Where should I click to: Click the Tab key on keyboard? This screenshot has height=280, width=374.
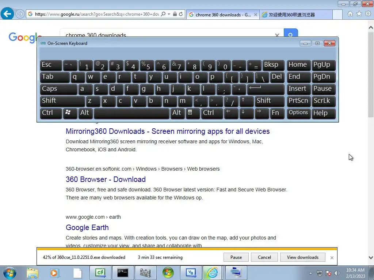[x=55, y=77]
